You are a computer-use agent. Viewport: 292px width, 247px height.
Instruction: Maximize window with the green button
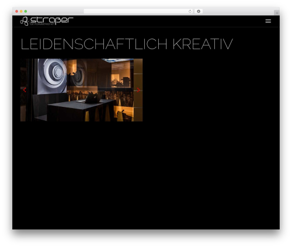point(26,12)
